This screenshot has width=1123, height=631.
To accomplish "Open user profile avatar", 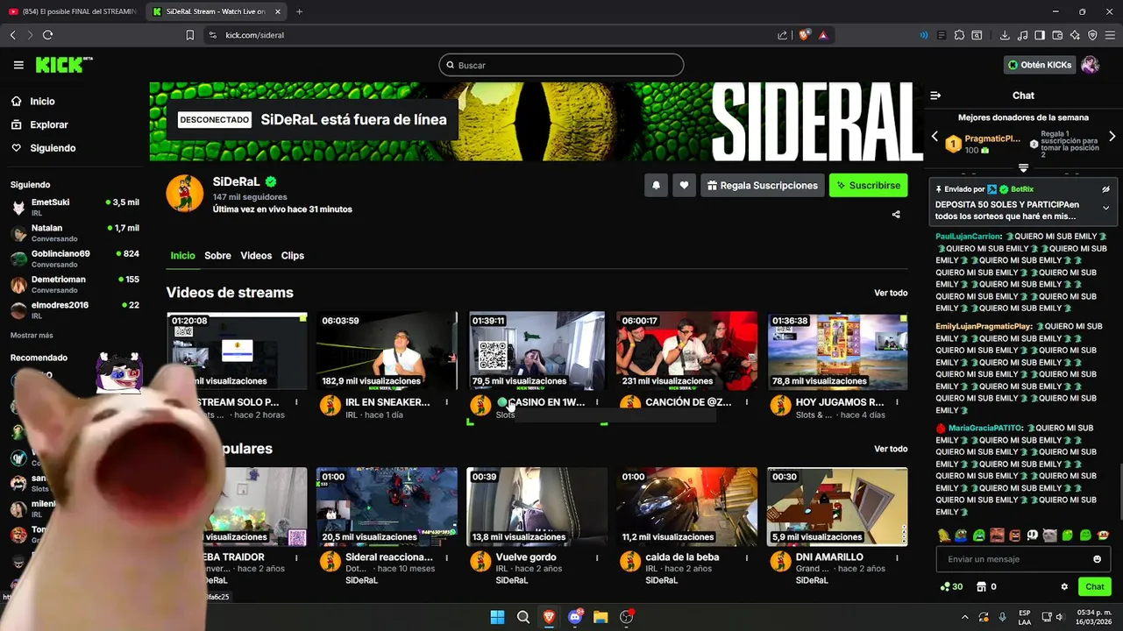I will [x=1090, y=65].
